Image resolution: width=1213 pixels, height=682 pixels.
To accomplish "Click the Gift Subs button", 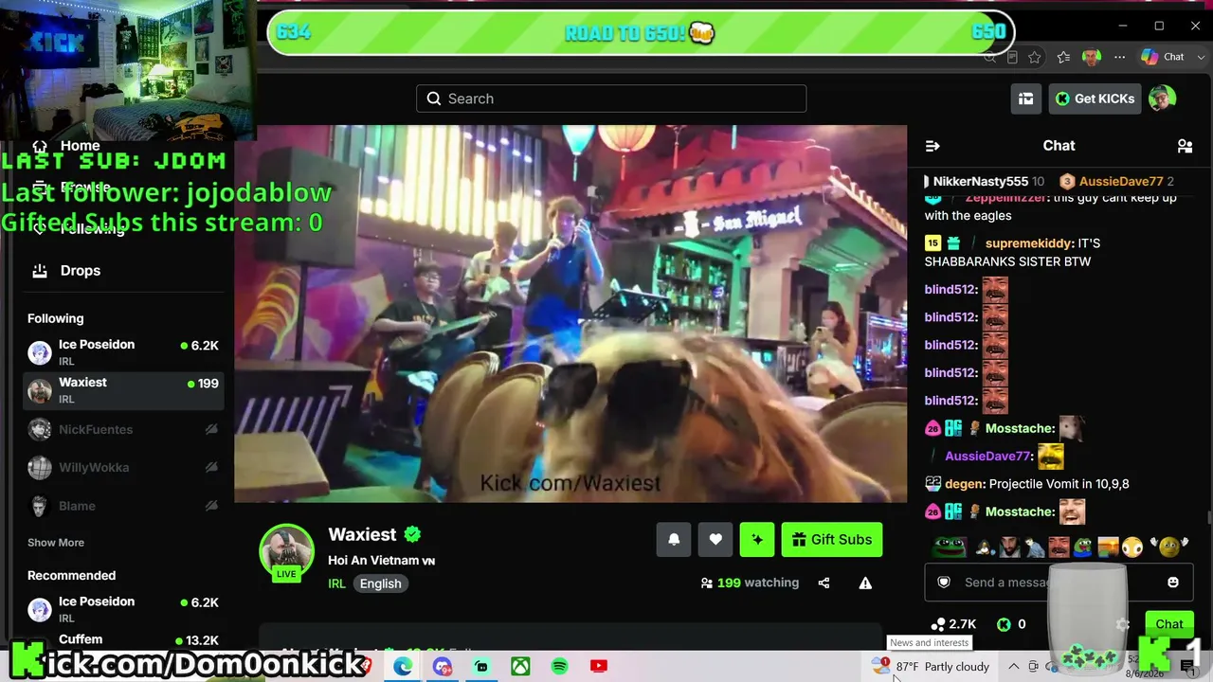I will click(832, 540).
